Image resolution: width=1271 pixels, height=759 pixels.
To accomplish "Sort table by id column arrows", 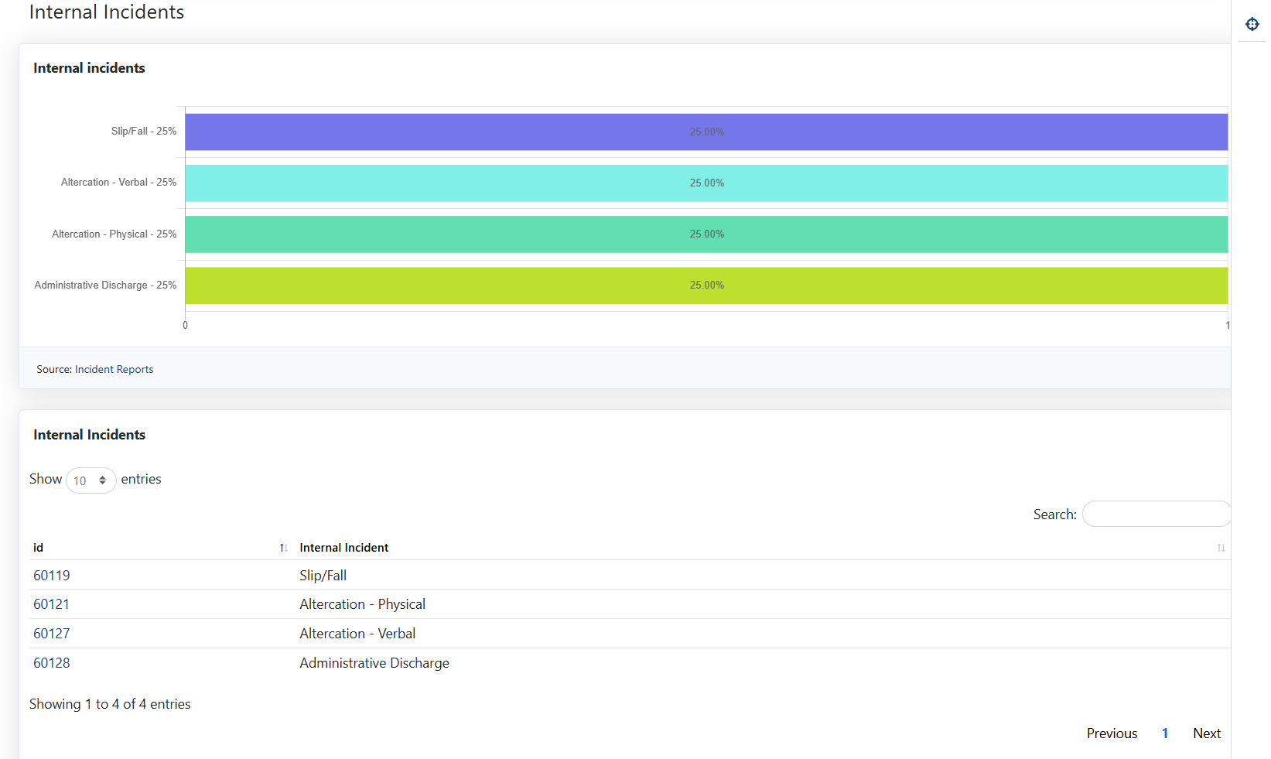I will pos(283,548).
